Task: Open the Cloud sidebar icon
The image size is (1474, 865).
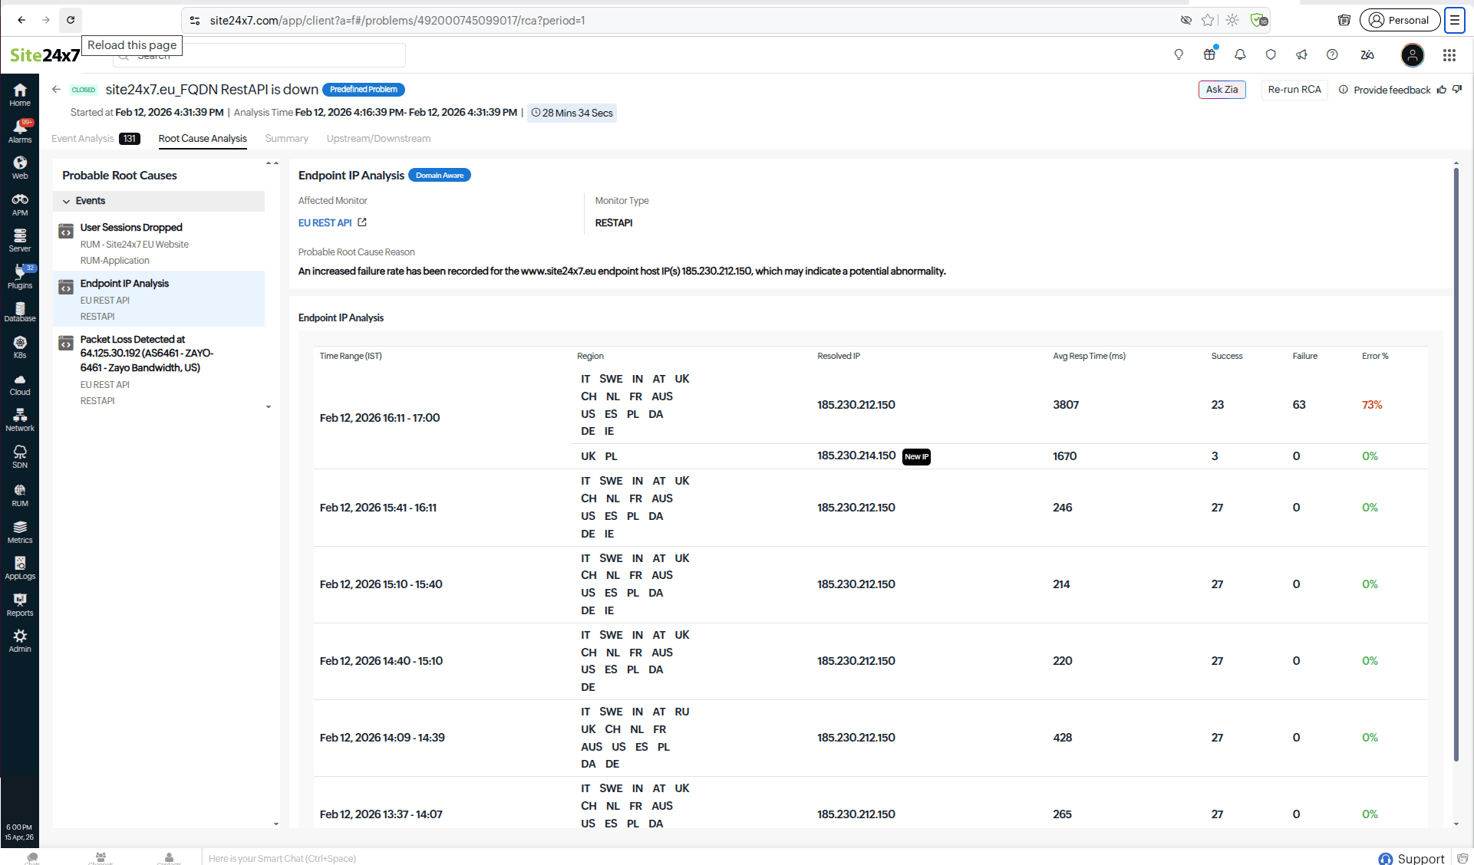Action: (x=20, y=384)
